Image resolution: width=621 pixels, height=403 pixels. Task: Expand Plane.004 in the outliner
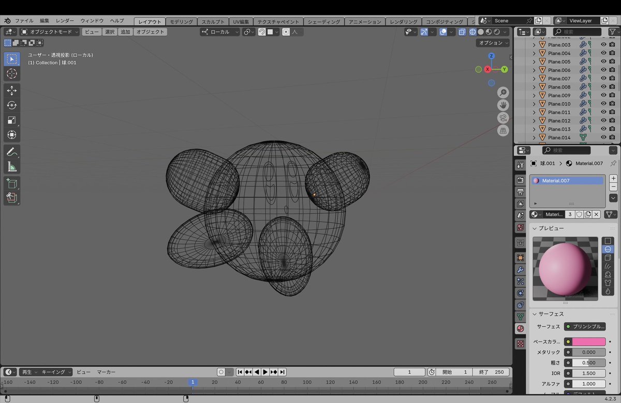coord(534,53)
